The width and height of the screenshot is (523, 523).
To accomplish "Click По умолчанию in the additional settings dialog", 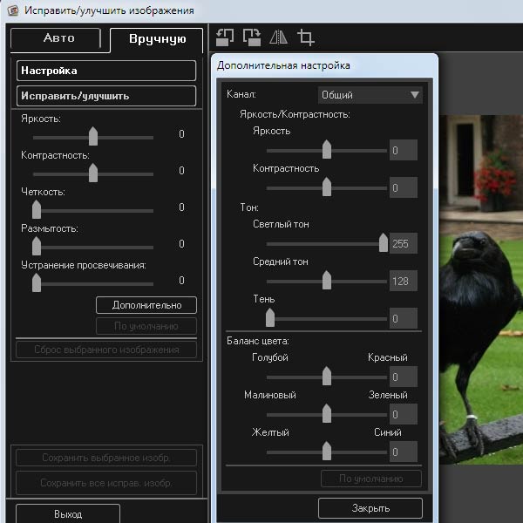I will pos(371,479).
